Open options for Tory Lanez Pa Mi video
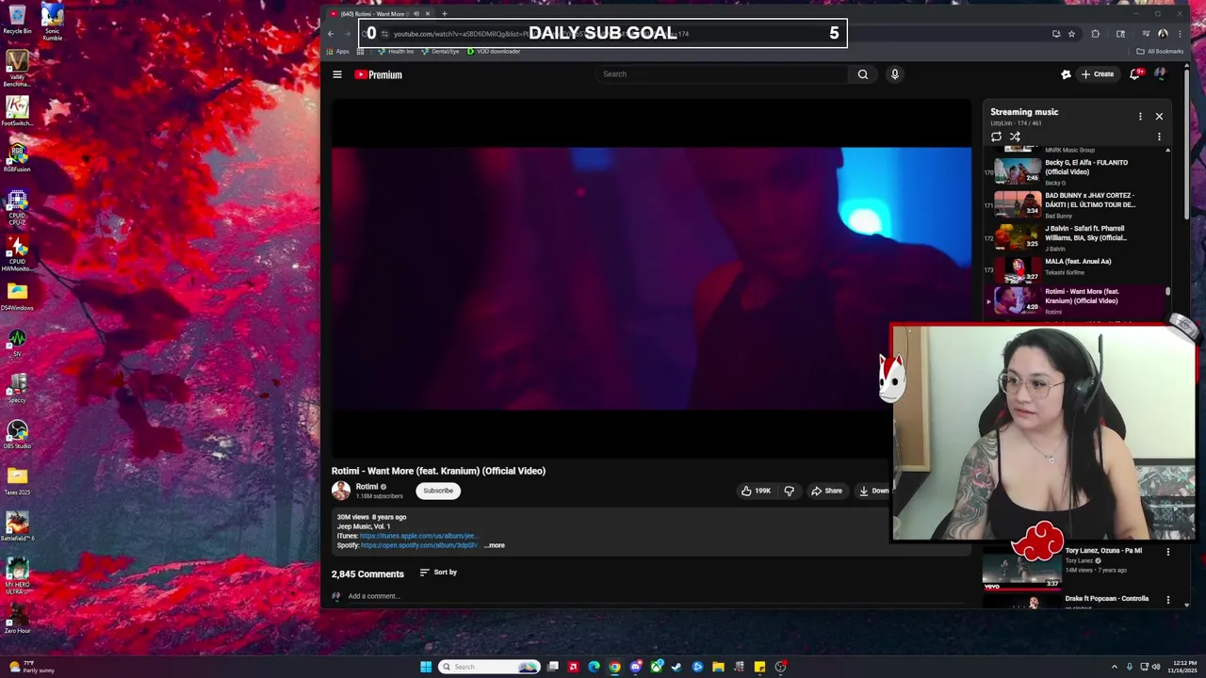 [x=1168, y=552]
